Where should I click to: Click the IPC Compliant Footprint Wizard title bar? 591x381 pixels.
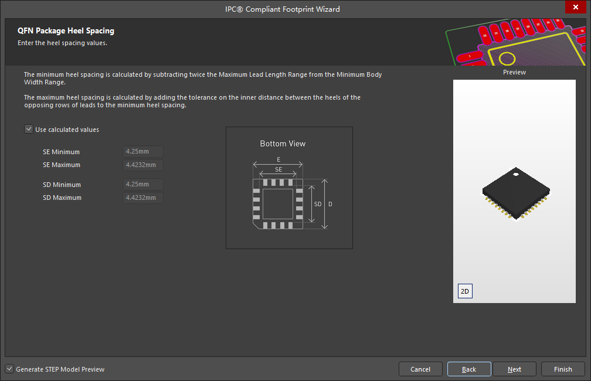click(283, 9)
